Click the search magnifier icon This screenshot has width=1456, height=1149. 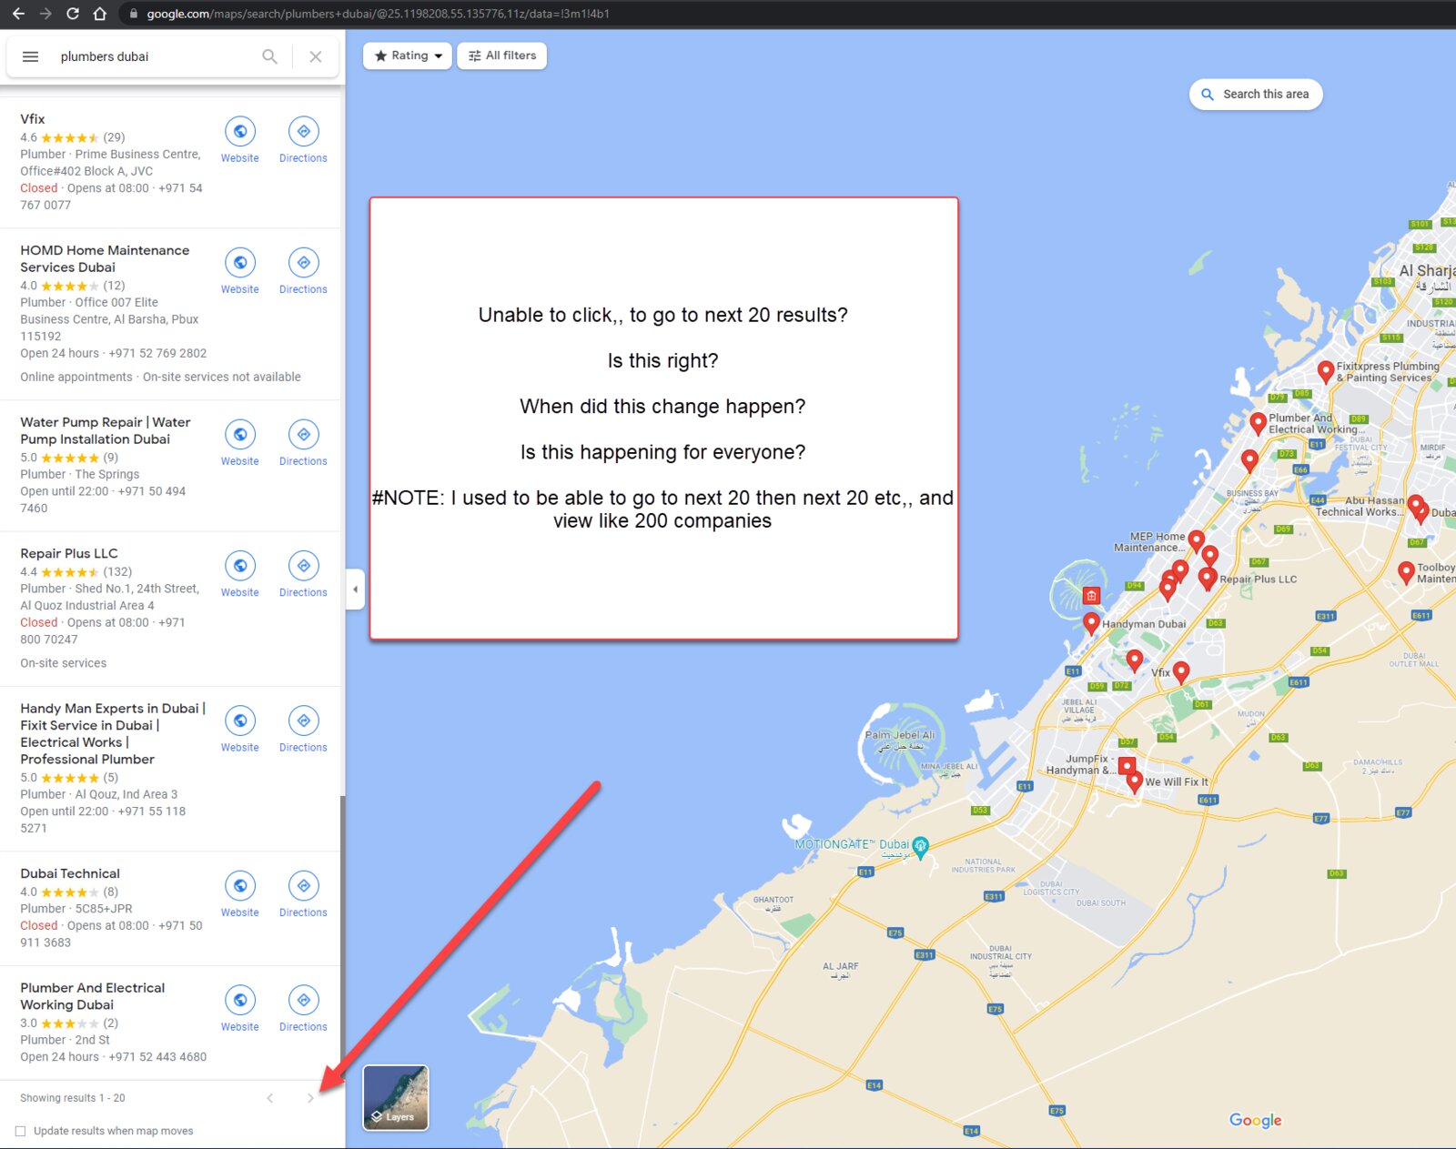click(x=269, y=56)
